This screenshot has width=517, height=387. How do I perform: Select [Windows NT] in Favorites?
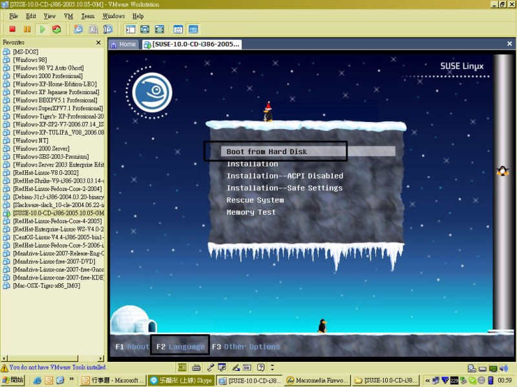[x=30, y=141]
